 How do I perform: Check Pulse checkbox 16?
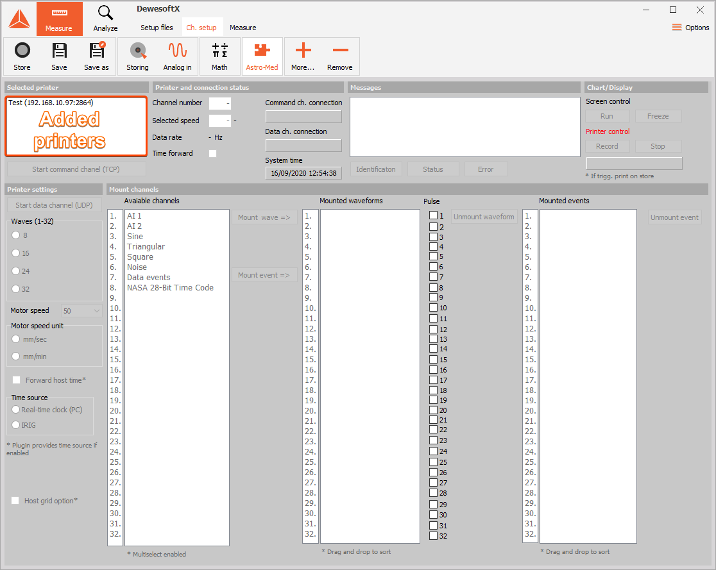433,370
